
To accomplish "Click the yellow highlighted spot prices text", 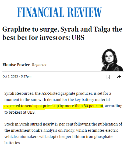I will 54,106.
